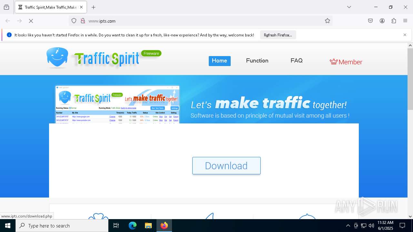Click the Download button
This screenshot has width=413, height=232.
tap(227, 166)
